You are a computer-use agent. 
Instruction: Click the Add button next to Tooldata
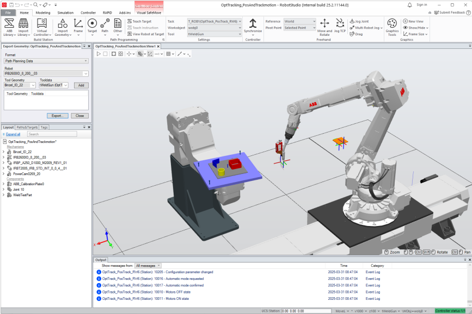(81, 85)
